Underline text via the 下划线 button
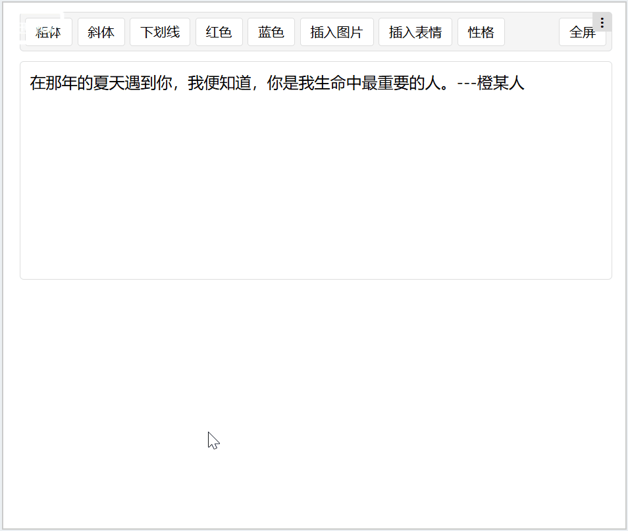628x531 pixels. [x=159, y=32]
